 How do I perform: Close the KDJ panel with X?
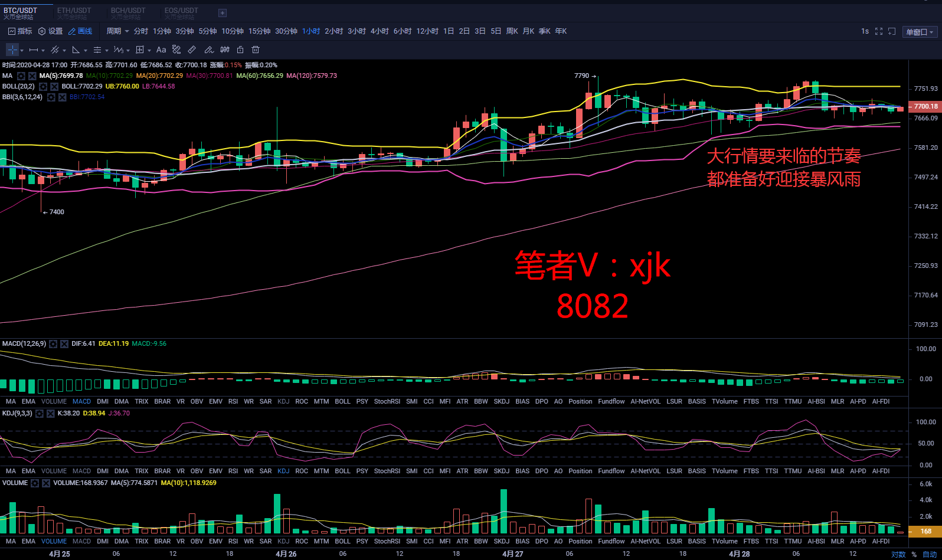click(x=51, y=414)
